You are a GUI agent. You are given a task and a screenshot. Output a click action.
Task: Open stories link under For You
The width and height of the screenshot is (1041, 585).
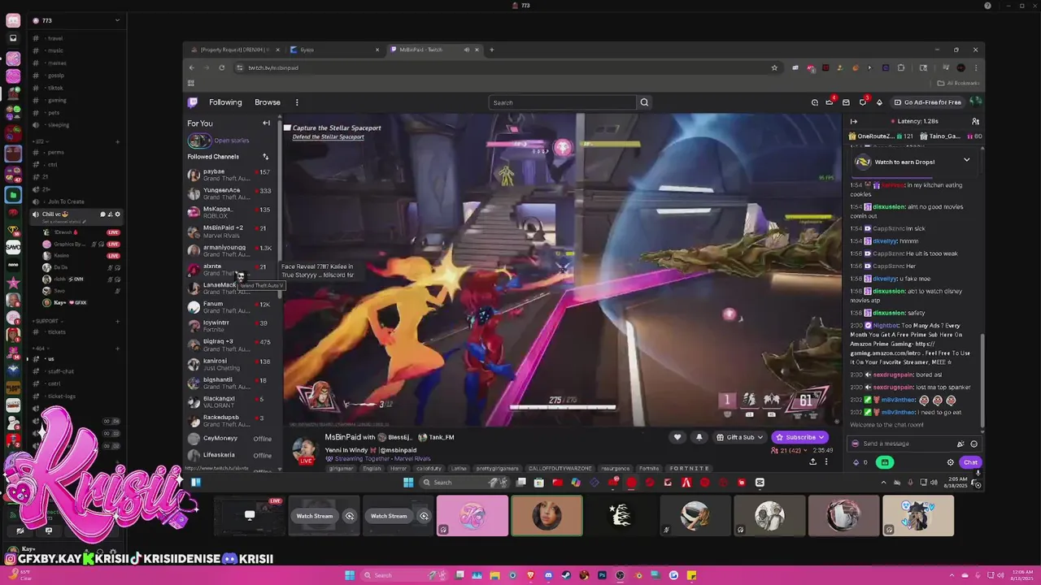click(231, 141)
